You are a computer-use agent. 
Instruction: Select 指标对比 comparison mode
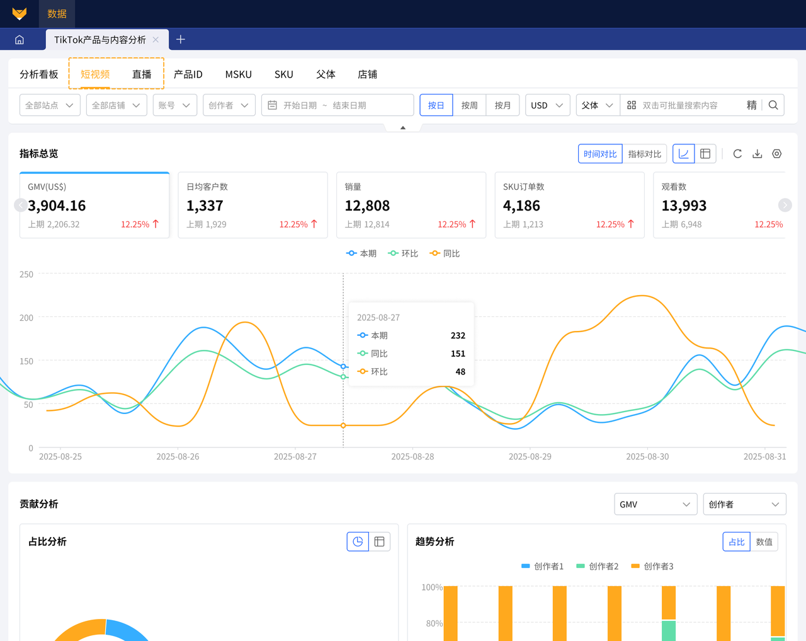645,154
